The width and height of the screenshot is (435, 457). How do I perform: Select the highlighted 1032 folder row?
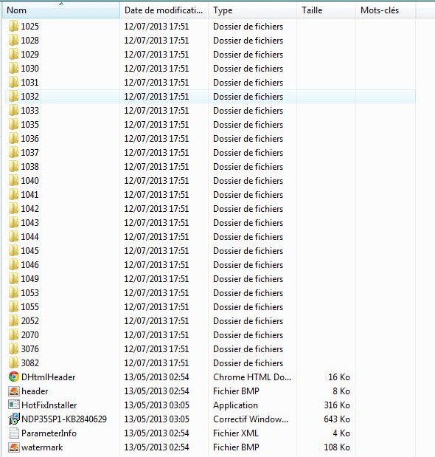pos(210,97)
